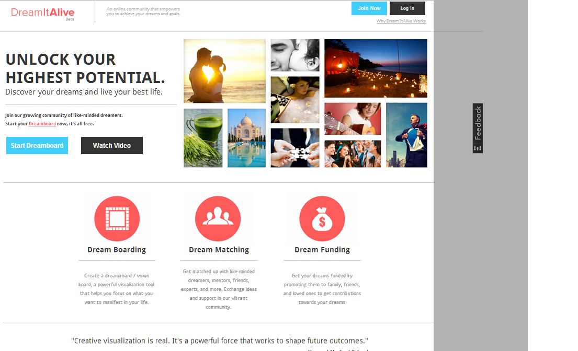Select the beach candlelight dinner photo
578x351 pixels.
click(x=376, y=68)
